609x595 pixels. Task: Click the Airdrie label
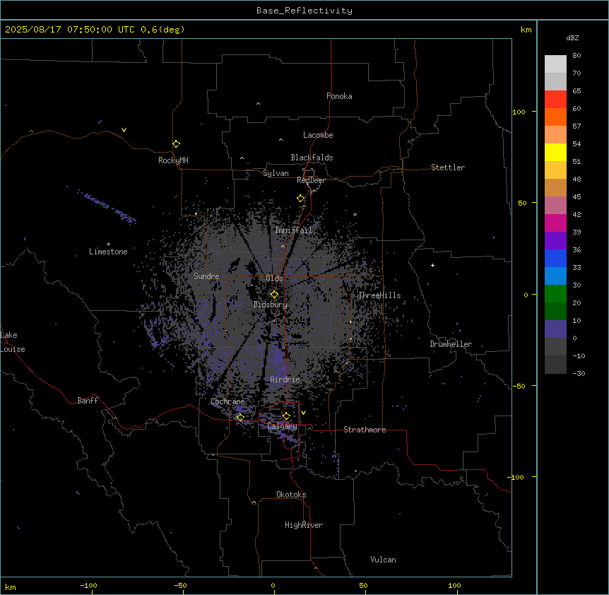[285, 379]
